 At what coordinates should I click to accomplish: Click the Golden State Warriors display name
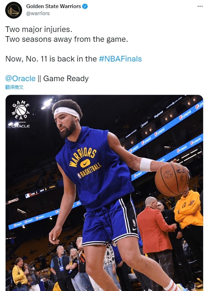[x=54, y=6]
